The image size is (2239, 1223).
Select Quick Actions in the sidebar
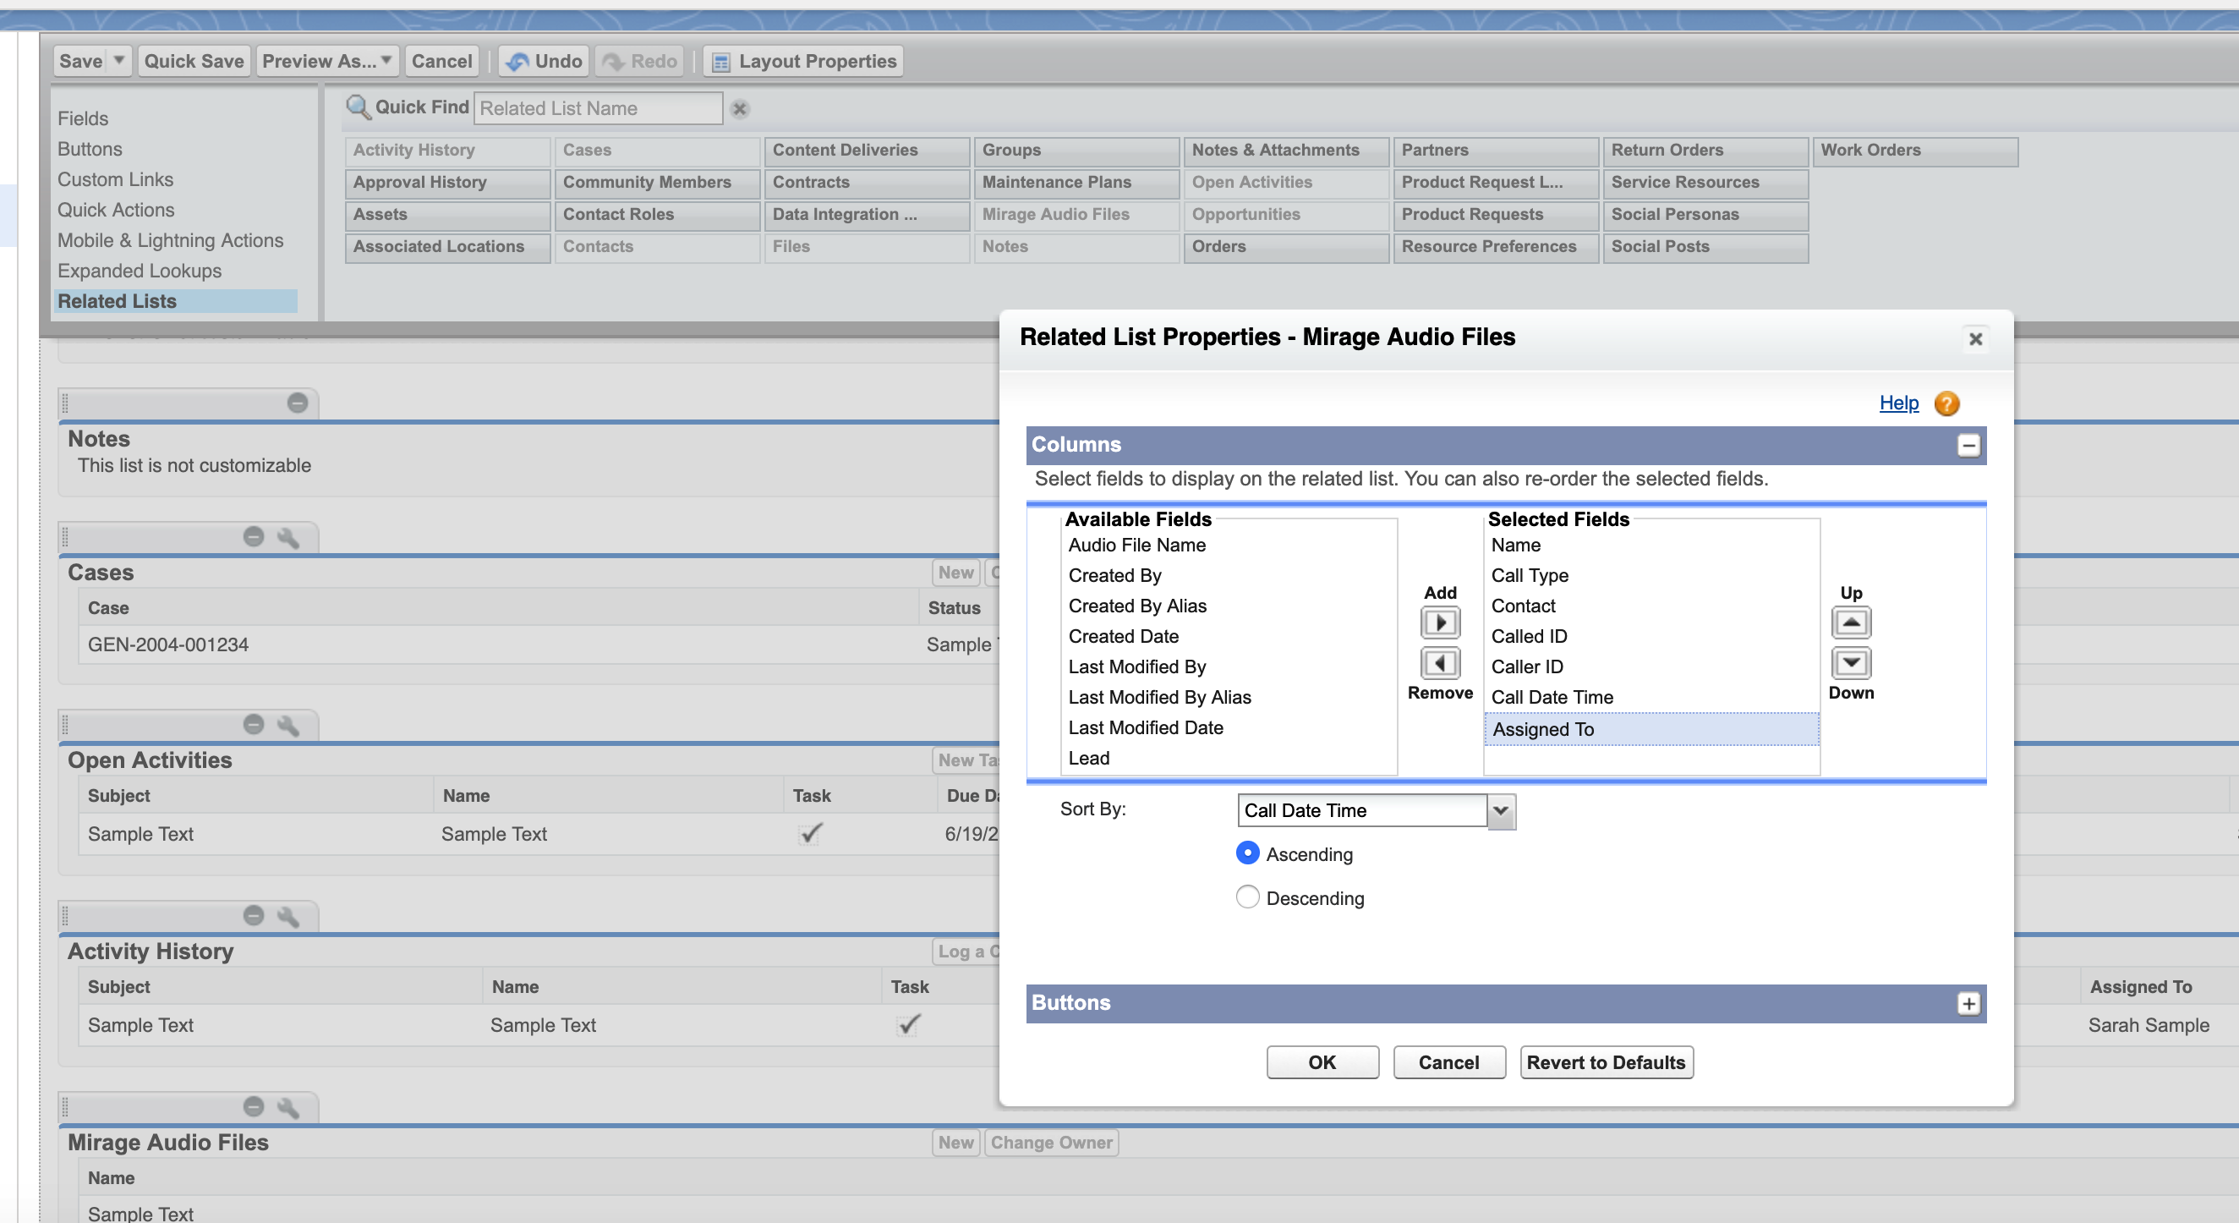[116, 210]
